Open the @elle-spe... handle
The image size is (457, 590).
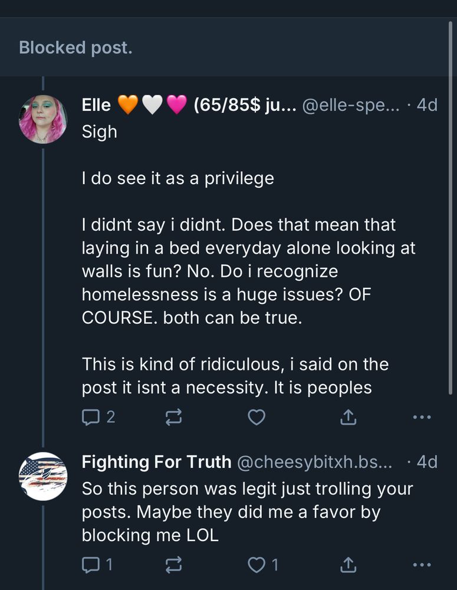point(350,105)
